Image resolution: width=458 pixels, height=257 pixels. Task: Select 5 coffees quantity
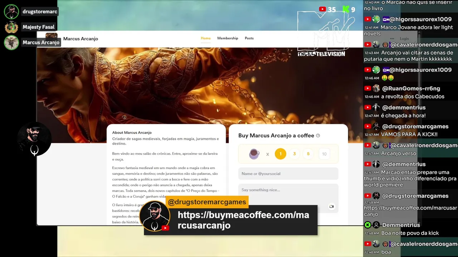point(308,154)
